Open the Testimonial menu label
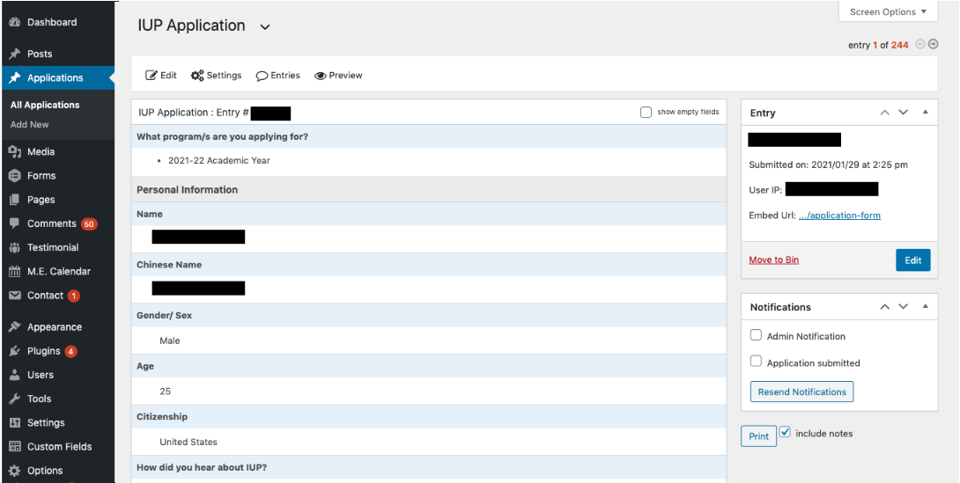Viewport: 960px width, 483px height. pos(53,247)
